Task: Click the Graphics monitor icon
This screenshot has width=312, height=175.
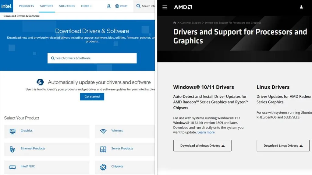Action: tap(12, 131)
